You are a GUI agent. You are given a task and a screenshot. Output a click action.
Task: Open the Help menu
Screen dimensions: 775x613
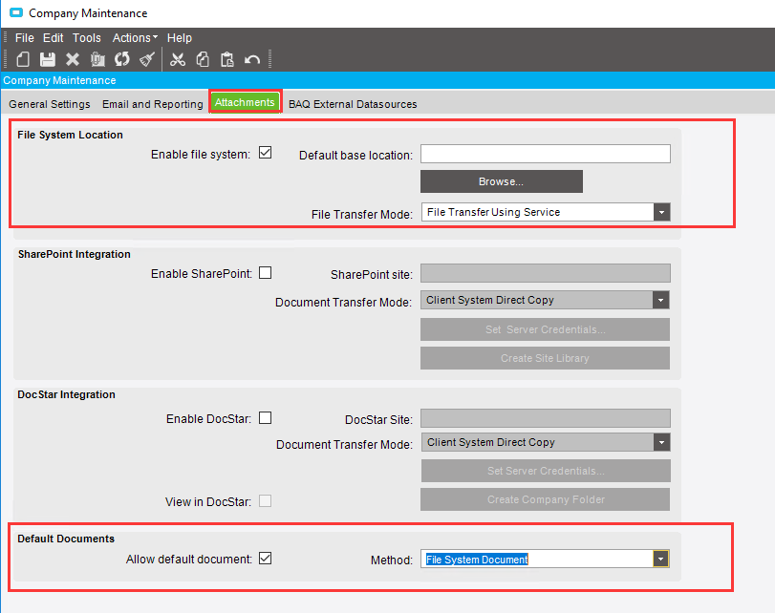coord(180,38)
